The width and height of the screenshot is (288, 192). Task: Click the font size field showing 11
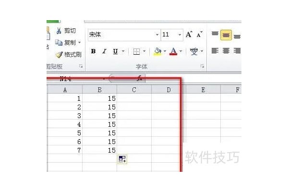pos(169,35)
